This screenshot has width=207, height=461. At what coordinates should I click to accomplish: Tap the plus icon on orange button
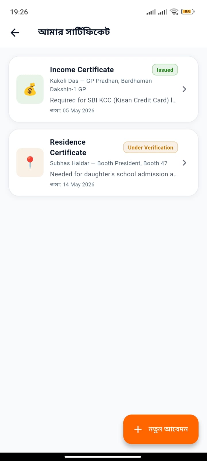tap(138, 429)
